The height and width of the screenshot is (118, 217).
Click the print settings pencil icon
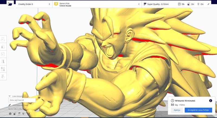[x=208, y=4]
